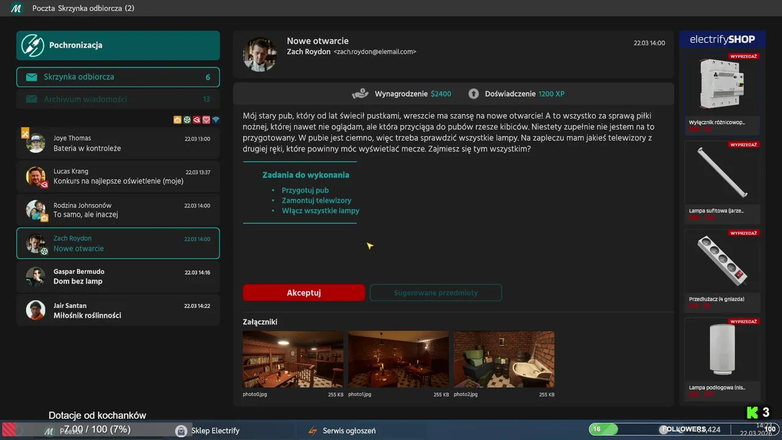The image size is (782, 440).
Task: Click the M logo in the top bar
Action: pyautogui.click(x=16, y=9)
